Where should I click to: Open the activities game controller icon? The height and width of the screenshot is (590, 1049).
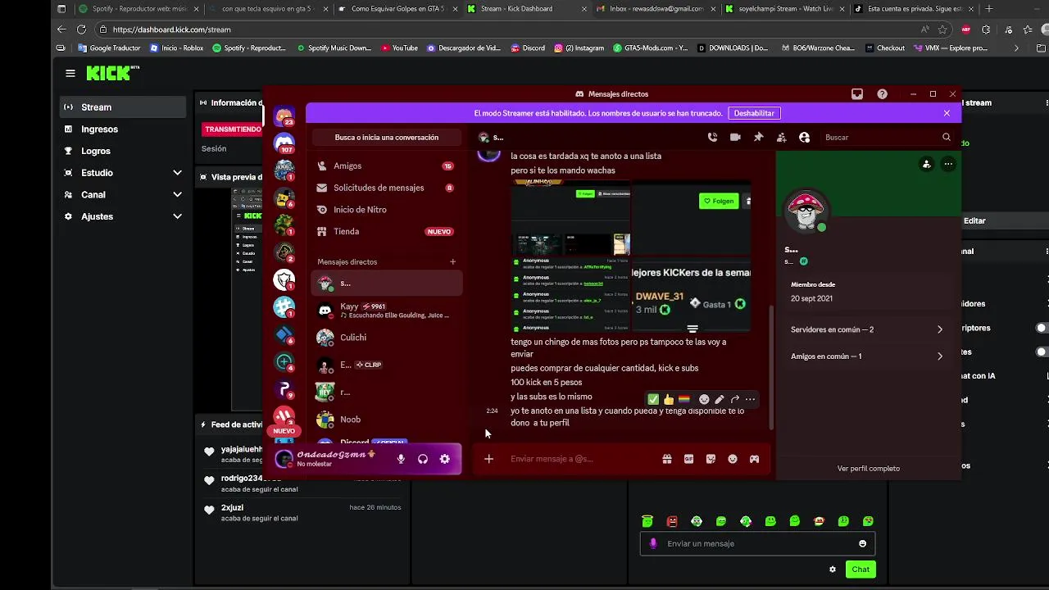tap(755, 459)
